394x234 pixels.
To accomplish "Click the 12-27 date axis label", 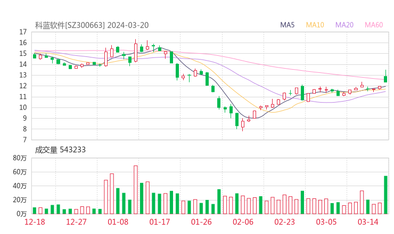I will (76, 222).
